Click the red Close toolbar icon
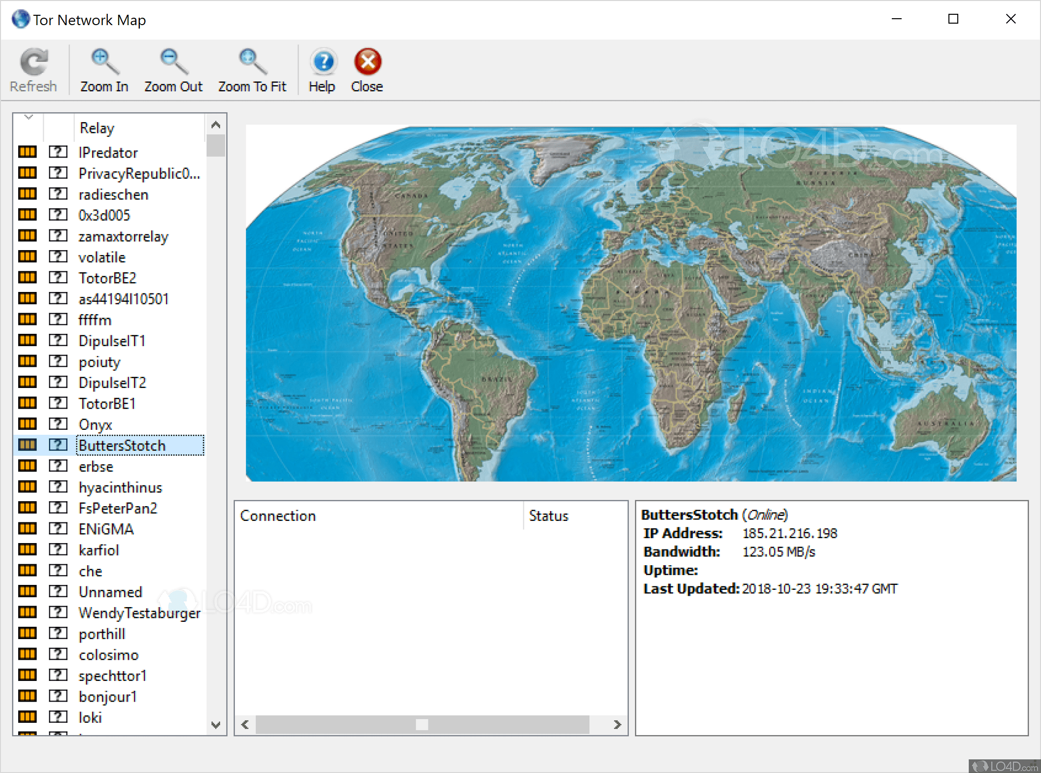Viewport: 1041px width, 773px height. [367, 62]
